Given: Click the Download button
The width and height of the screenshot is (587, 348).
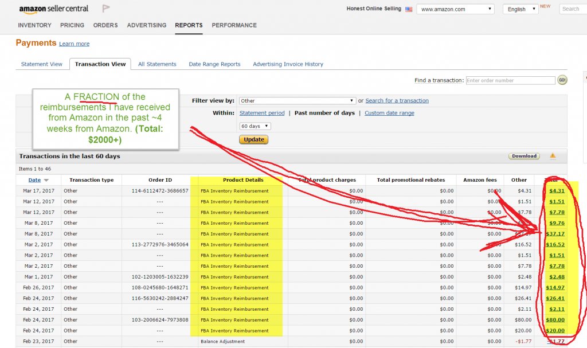Looking at the screenshot, I should 524,156.
